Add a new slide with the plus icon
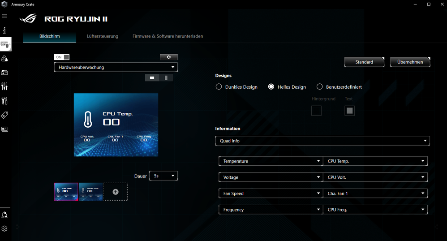This screenshot has height=241, width=447. 116,192
